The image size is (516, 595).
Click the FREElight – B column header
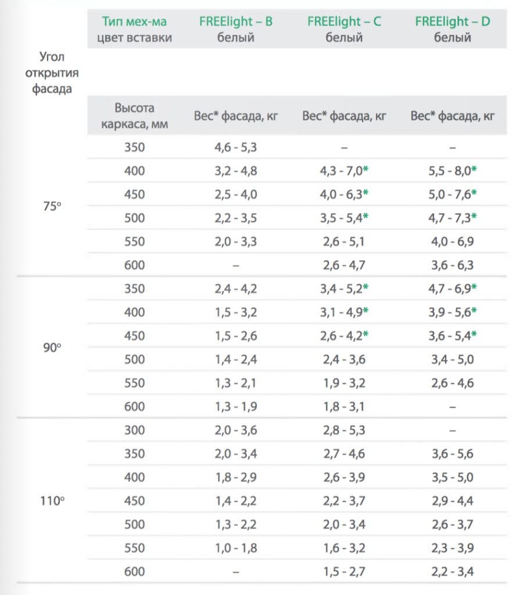point(235,29)
